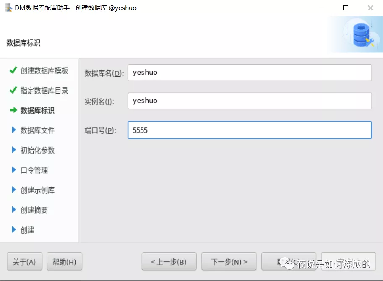This screenshot has height=281, width=383.
Task: Open 帮助(H) help button
Action: click(64, 262)
